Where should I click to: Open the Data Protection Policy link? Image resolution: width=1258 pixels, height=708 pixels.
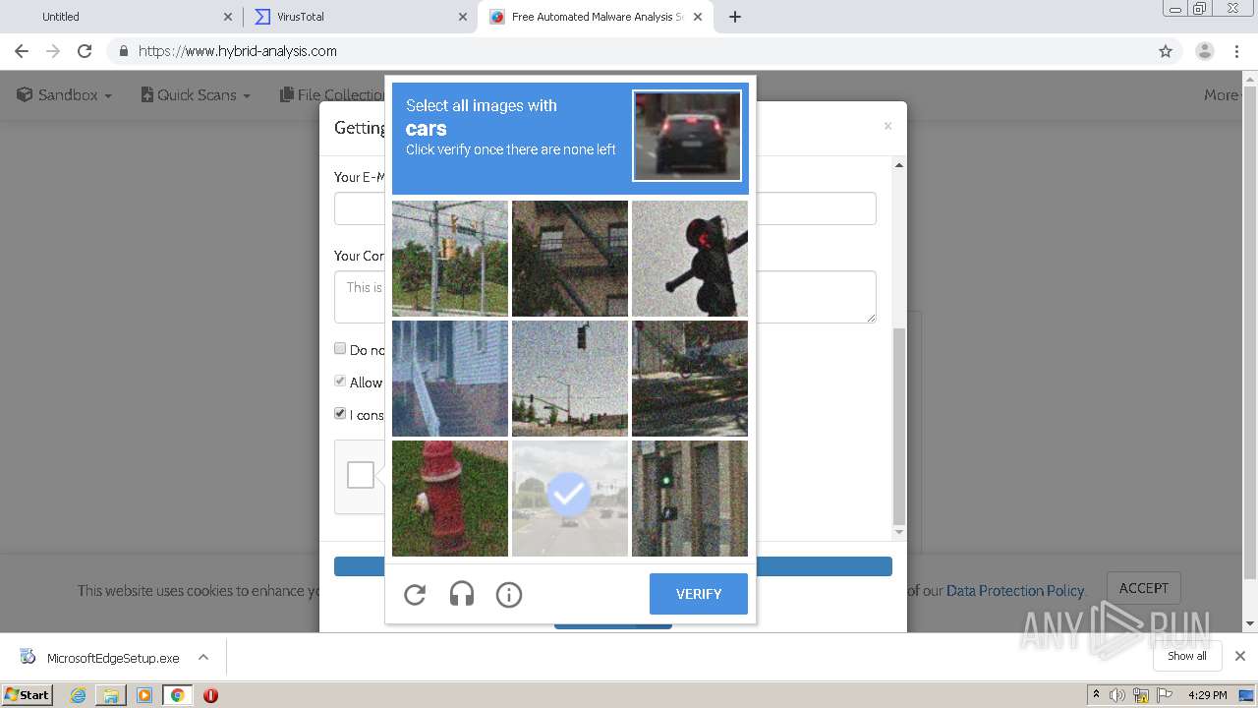[1015, 590]
